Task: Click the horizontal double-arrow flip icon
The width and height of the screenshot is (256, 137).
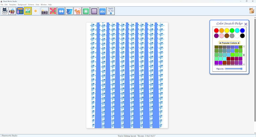Action: tap(61, 11)
